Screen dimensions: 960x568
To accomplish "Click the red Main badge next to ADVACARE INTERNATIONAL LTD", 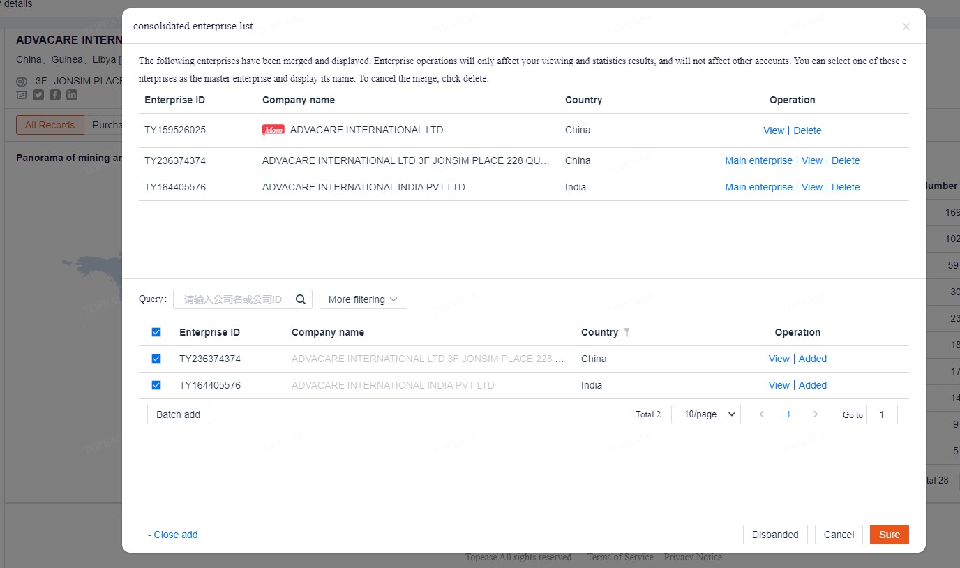I will [x=273, y=130].
